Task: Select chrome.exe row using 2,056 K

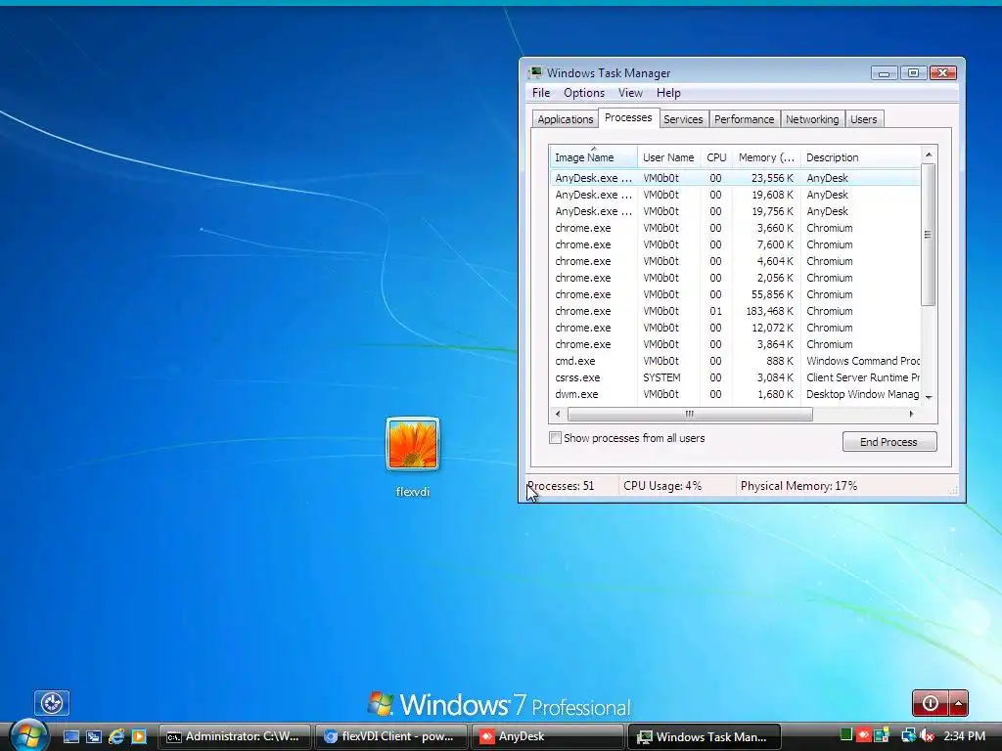Action: click(735, 278)
